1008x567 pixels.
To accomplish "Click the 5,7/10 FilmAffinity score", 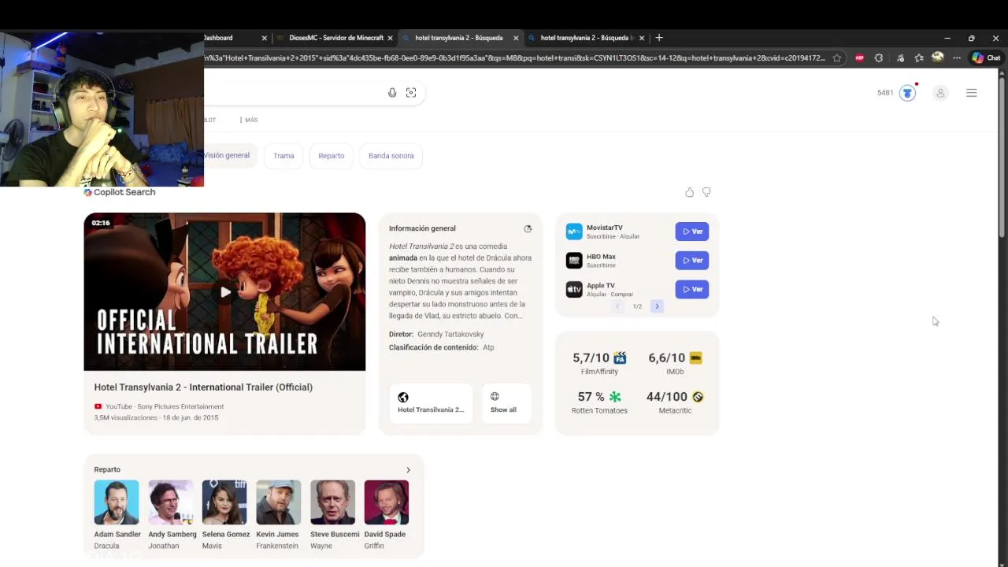I will click(591, 358).
